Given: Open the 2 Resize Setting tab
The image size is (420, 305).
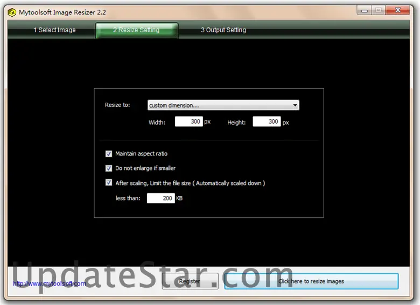Looking at the screenshot, I should pyautogui.click(x=137, y=30).
